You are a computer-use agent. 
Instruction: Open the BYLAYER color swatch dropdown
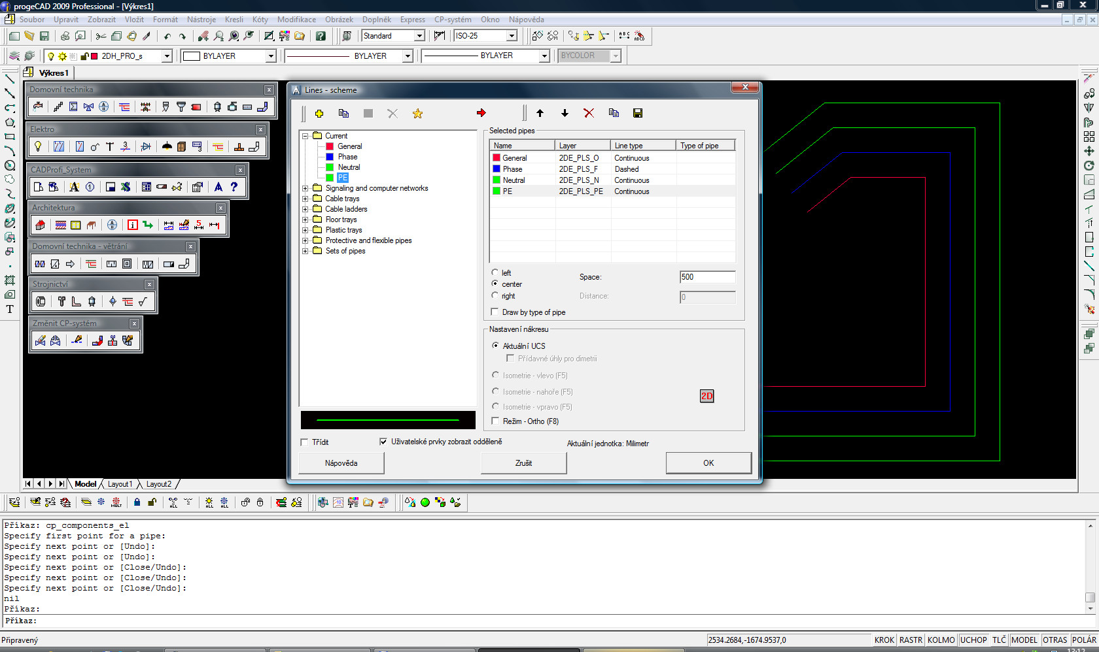click(x=271, y=56)
